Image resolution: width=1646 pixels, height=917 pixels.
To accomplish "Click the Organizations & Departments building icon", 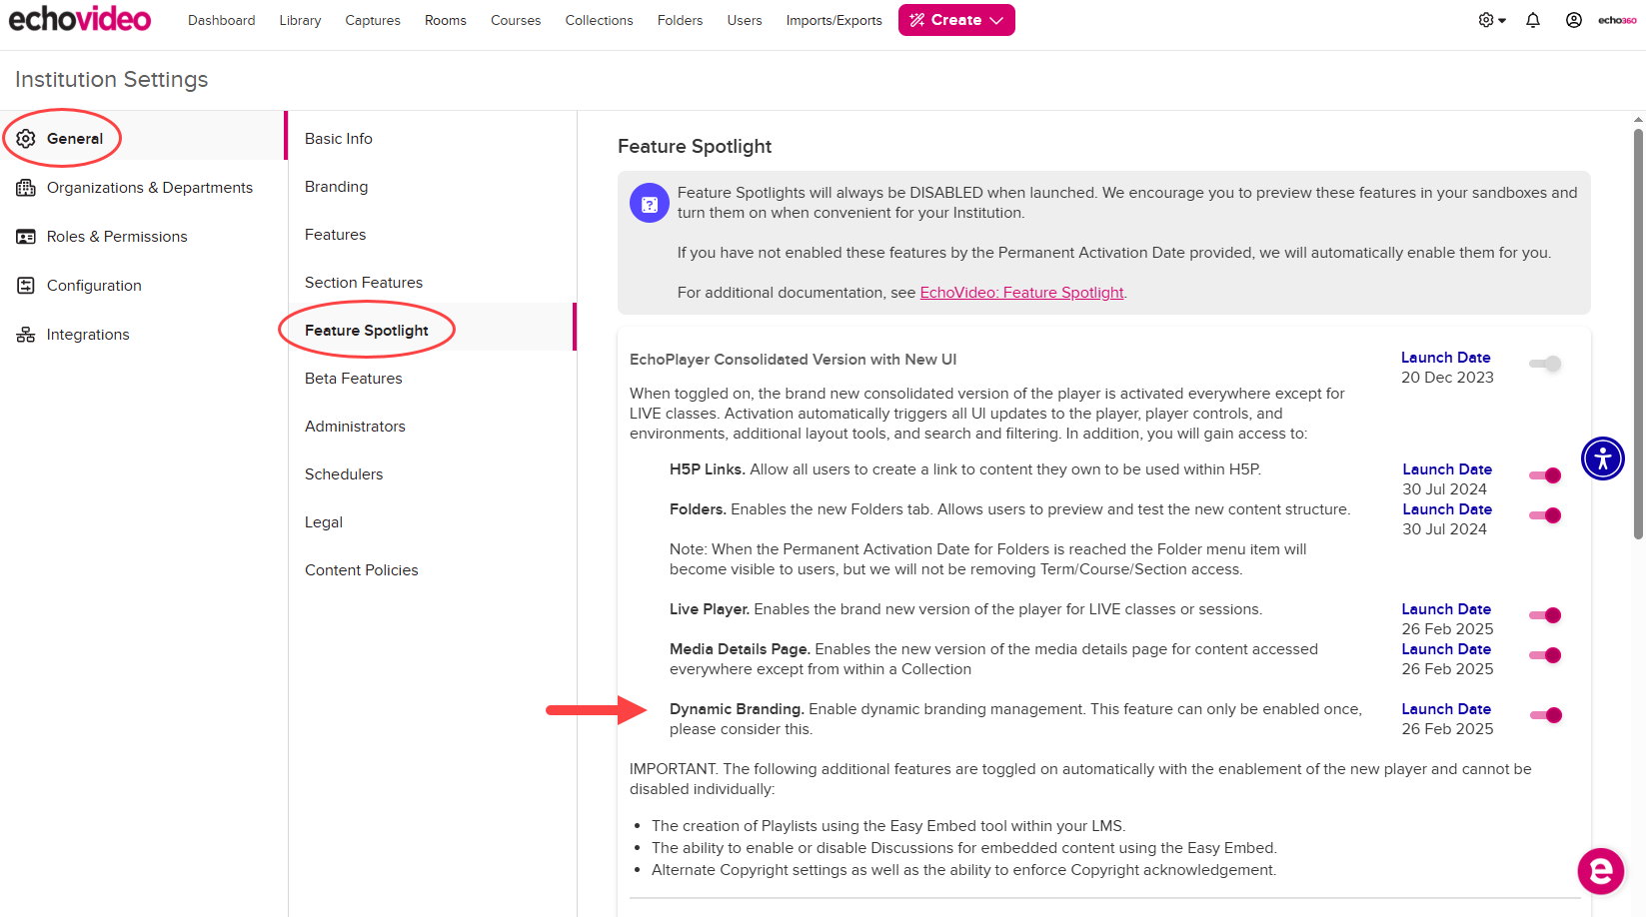I will 26,188.
